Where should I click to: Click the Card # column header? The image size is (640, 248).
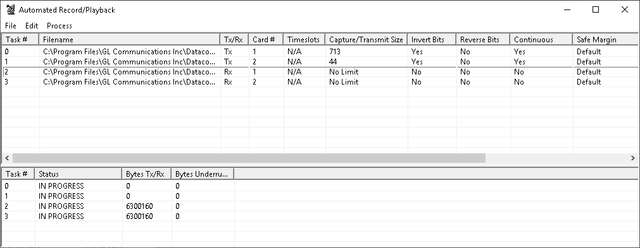[266, 39]
